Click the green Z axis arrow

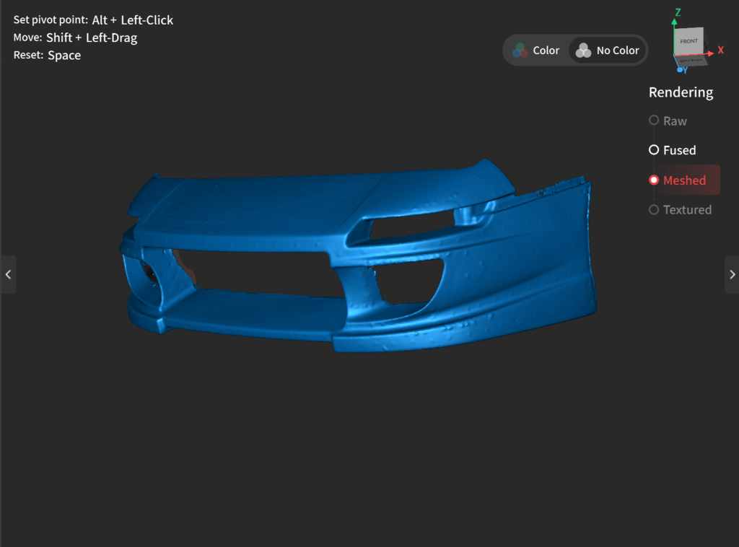click(x=675, y=14)
